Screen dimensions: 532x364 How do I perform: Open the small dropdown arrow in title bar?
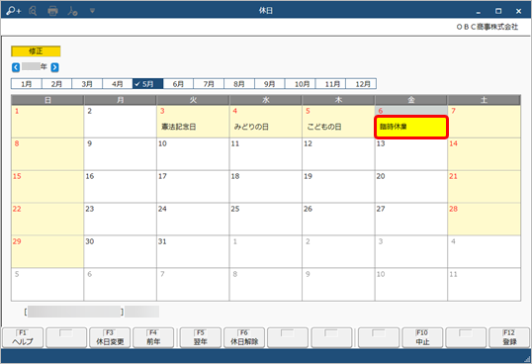(92, 11)
